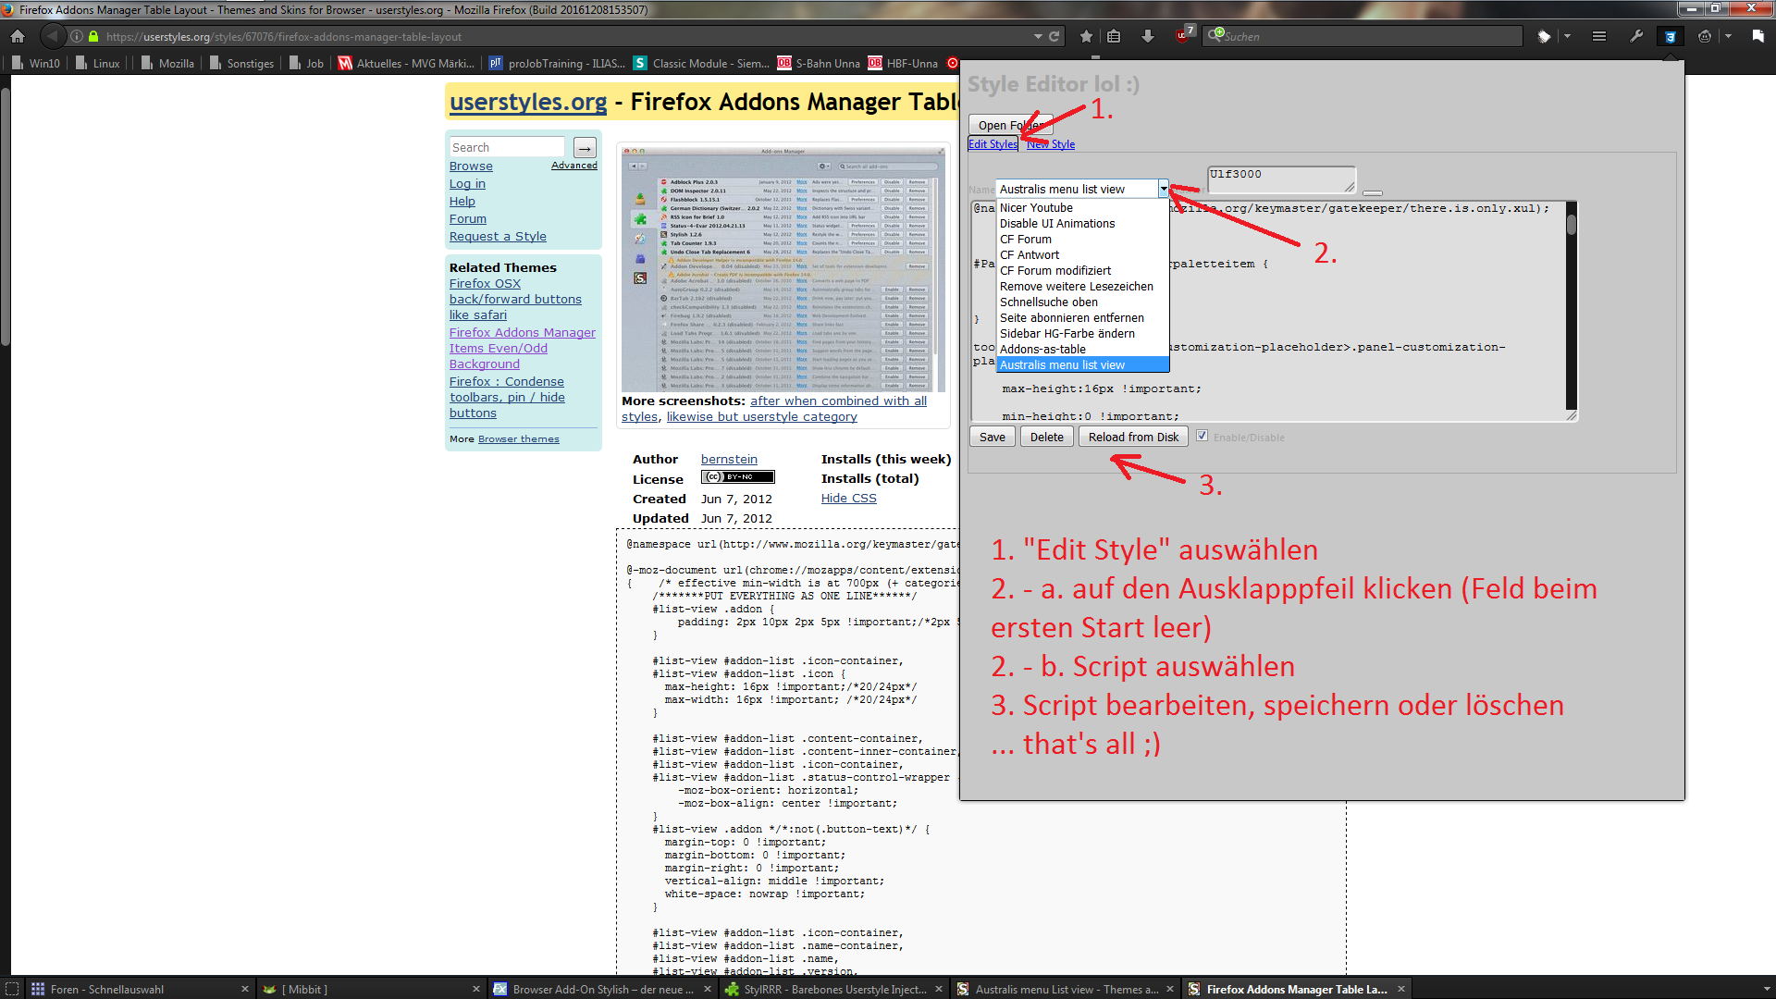Click the reload page icon

click(x=1054, y=36)
